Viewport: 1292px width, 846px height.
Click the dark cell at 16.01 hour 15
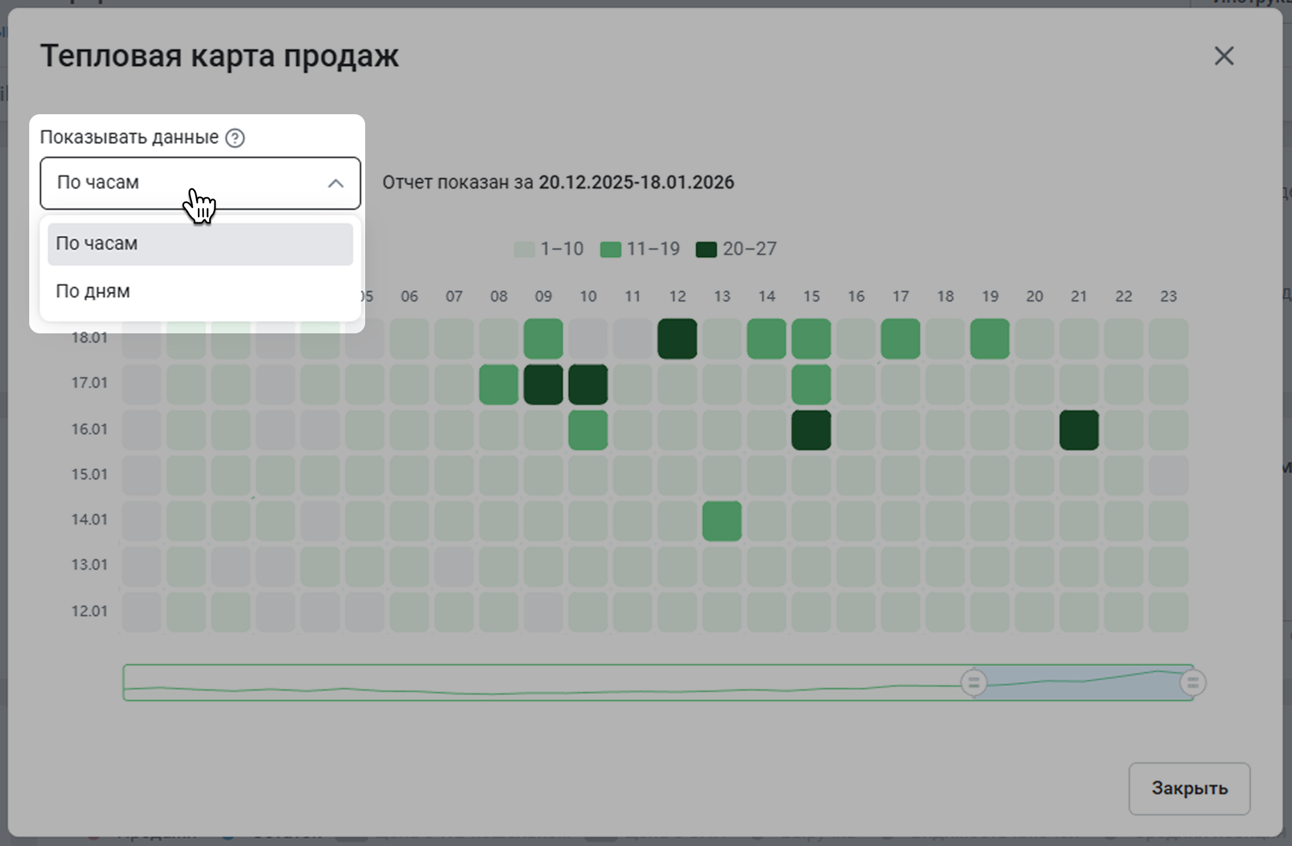pyautogui.click(x=811, y=430)
